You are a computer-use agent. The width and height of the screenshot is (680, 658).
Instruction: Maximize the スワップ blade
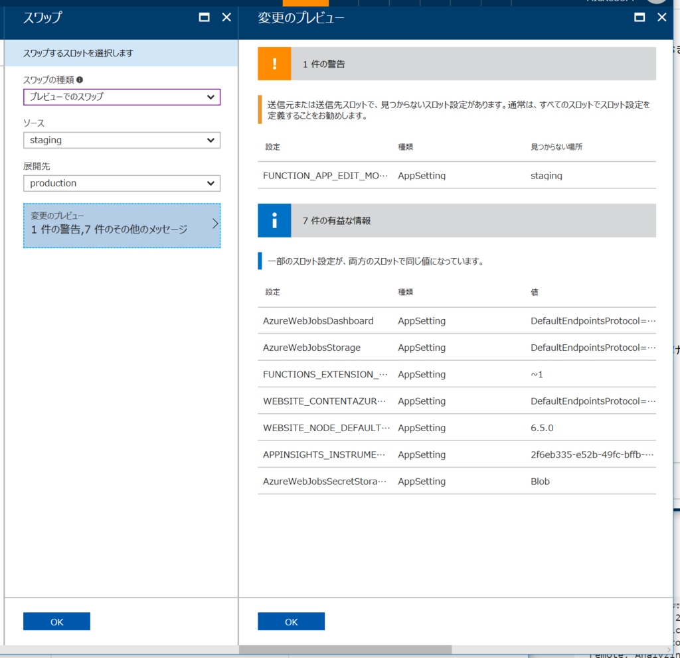[204, 17]
